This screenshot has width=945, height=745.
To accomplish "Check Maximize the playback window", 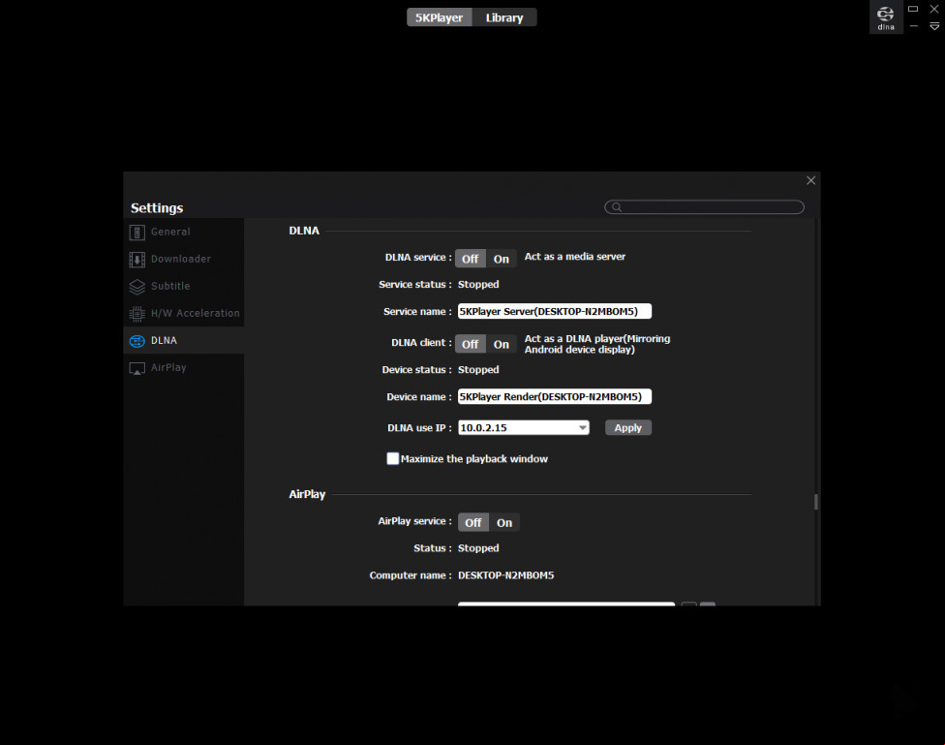I will point(392,458).
